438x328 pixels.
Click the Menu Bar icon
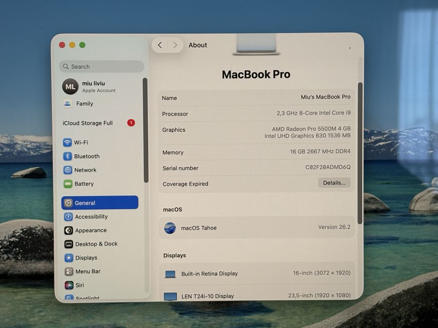click(x=69, y=271)
